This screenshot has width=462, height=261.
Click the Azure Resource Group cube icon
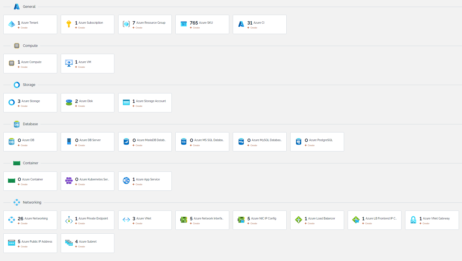click(x=126, y=24)
